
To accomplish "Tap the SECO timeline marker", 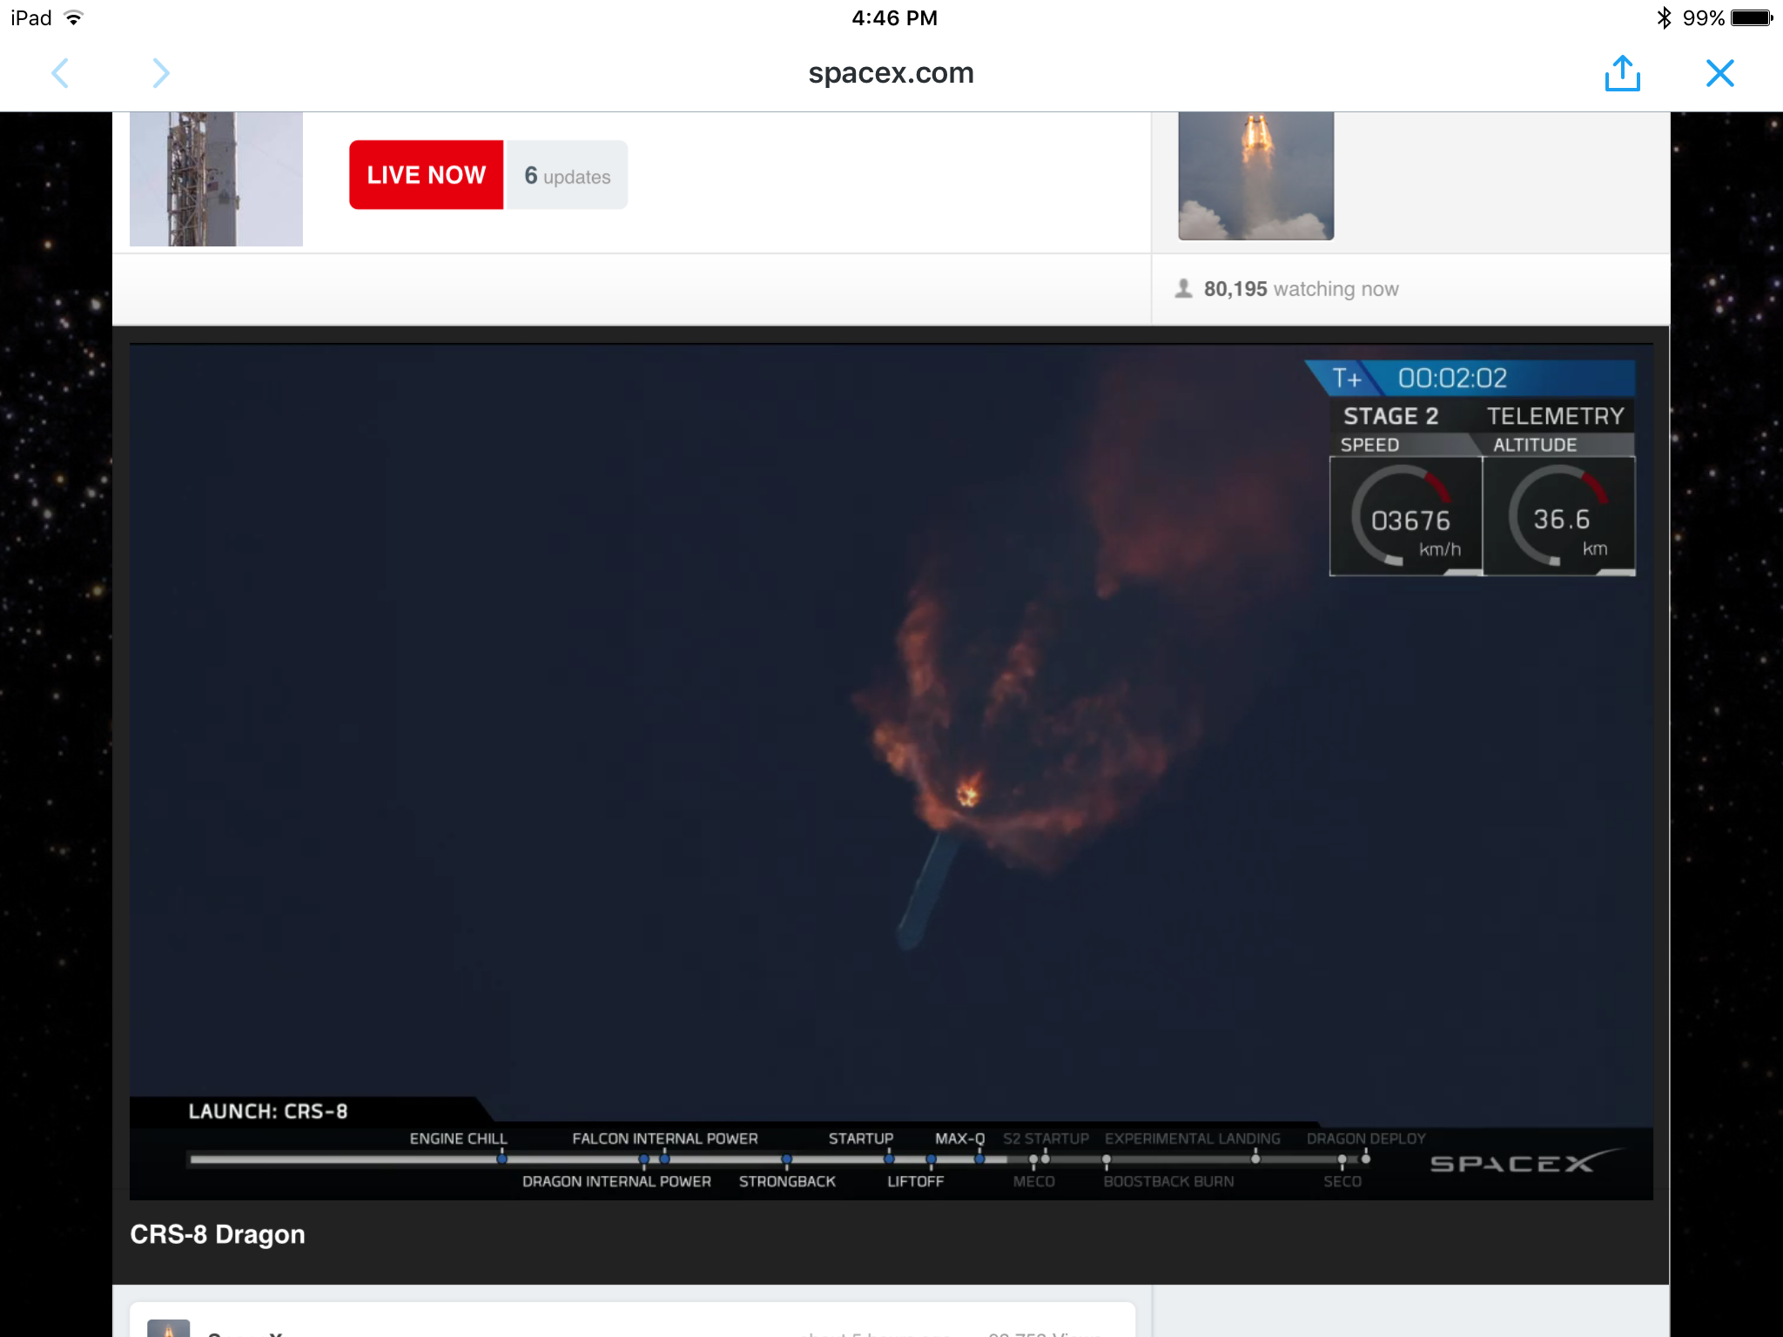I will [x=1342, y=1159].
